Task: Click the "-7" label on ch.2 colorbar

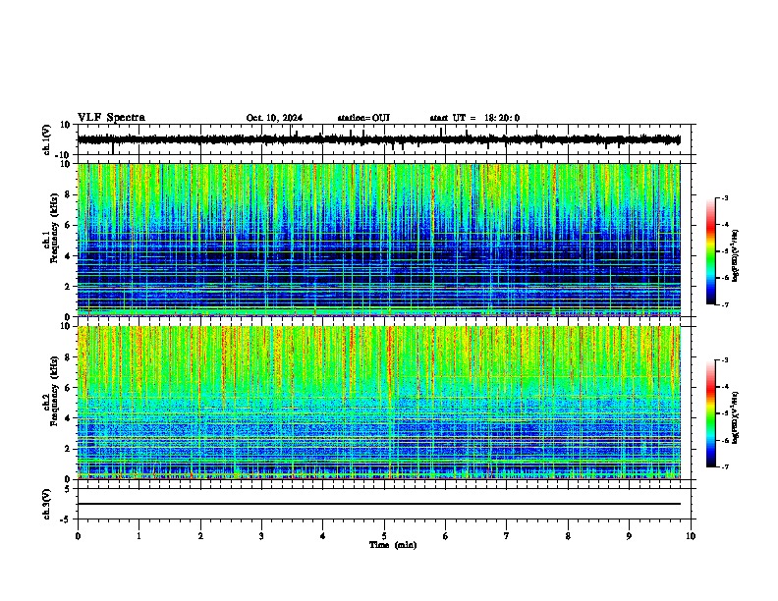Action: point(725,467)
